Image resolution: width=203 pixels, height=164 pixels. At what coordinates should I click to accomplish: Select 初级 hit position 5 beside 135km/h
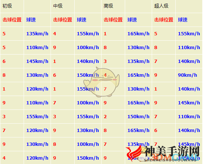coord(4,34)
